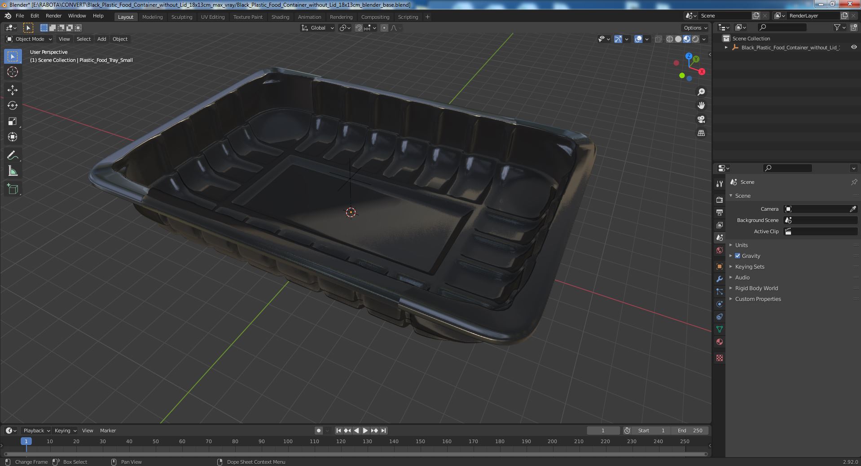Hide Black_Plastic_Food_Container collection in outliner
The height and width of the screenshot is (466, 861).
pyautogui.click(x=854, y=47)
